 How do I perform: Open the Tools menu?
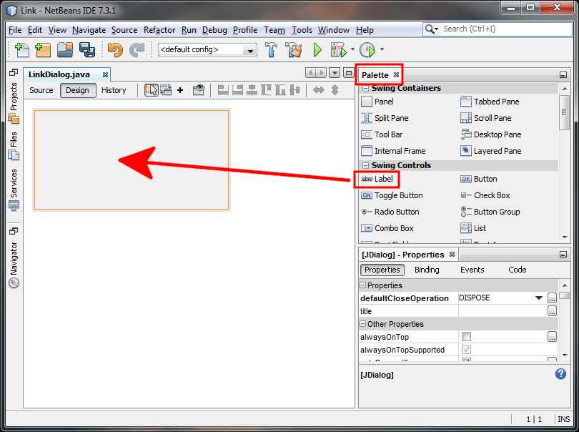[x=302, y=30]
